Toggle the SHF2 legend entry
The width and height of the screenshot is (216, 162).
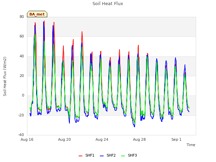click(108, 155)
